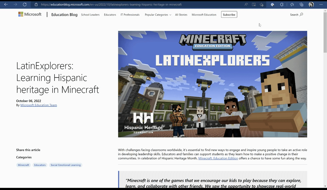The image size is (327, 190).
Task: Expand the Popular Categories dropdown
Action: pyautogui.click(x=158, y=15)
